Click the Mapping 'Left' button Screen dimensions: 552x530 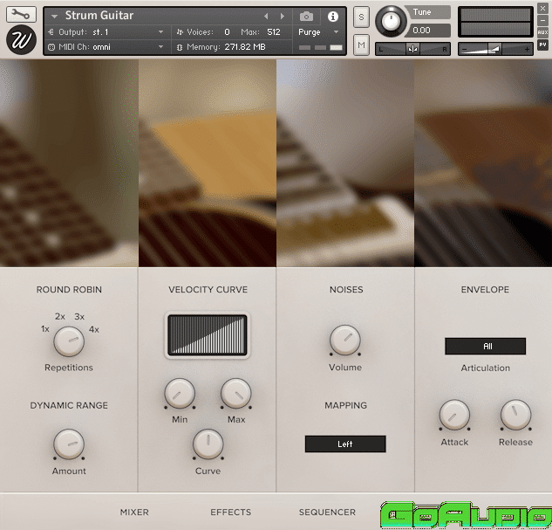(345, 444)
